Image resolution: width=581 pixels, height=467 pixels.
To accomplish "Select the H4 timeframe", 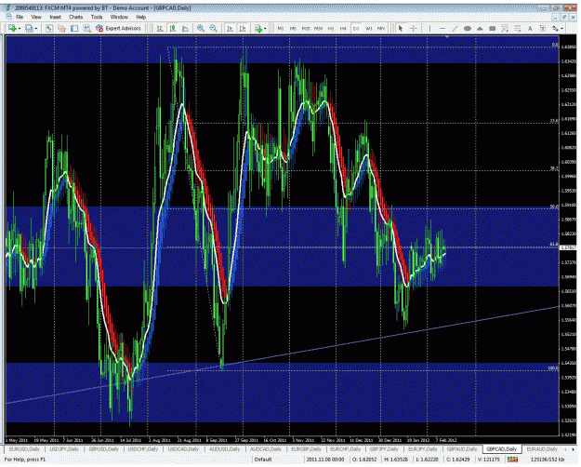I will (x=343, y=28).
